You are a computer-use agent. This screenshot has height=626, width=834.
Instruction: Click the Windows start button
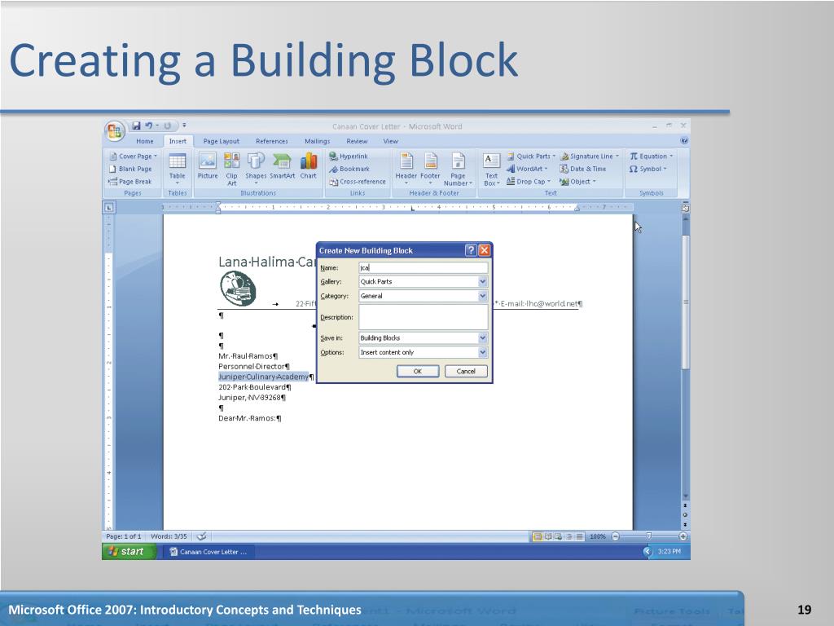[x=129, y=552]
